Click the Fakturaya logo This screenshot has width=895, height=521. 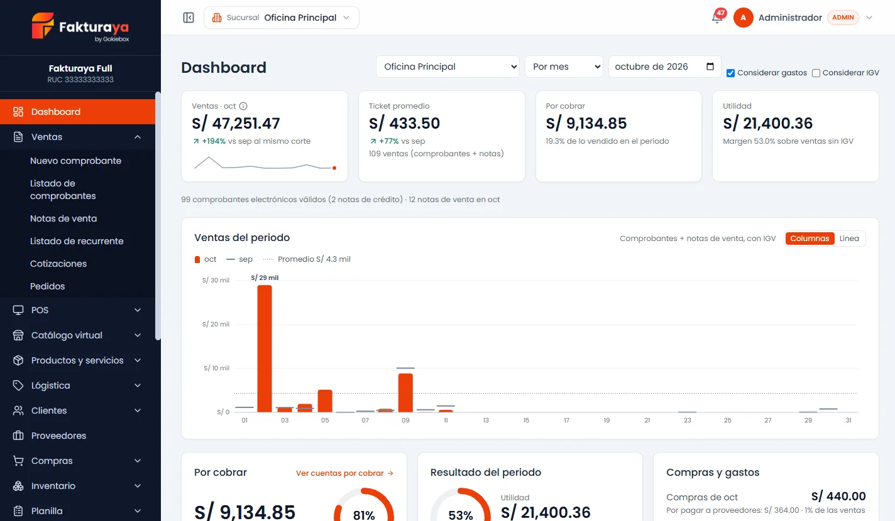coord(80,28)
